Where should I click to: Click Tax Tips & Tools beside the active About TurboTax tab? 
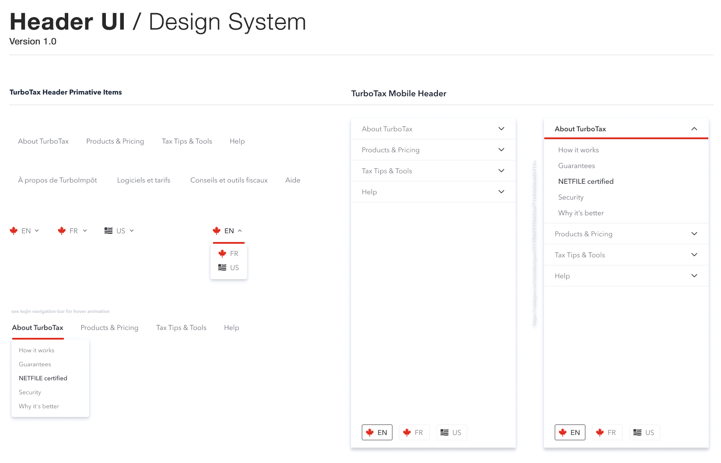[181, 328]
